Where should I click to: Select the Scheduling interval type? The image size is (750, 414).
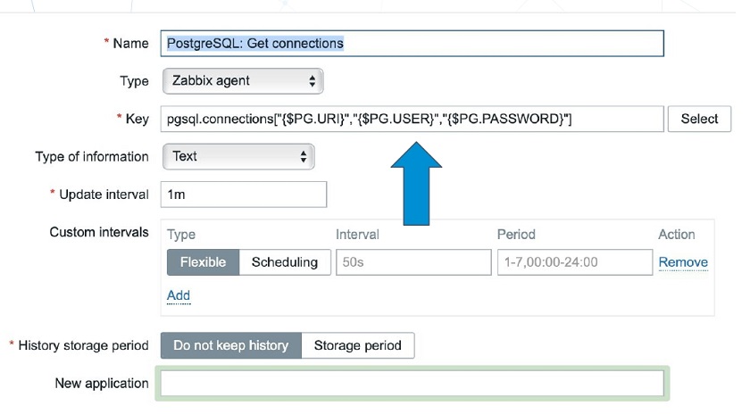(285, 262)
